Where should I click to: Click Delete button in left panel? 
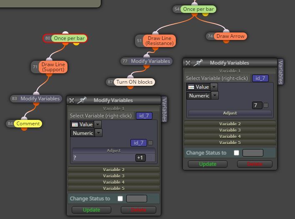coord(138,210)
